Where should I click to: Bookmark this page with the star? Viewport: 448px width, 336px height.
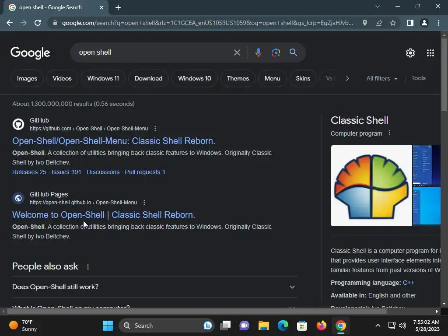tap(393, 23)
